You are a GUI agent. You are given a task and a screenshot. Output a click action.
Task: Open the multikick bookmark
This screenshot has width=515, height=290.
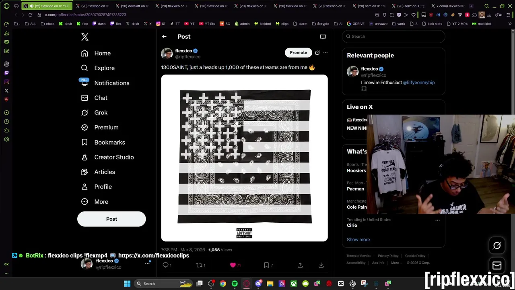482,24
